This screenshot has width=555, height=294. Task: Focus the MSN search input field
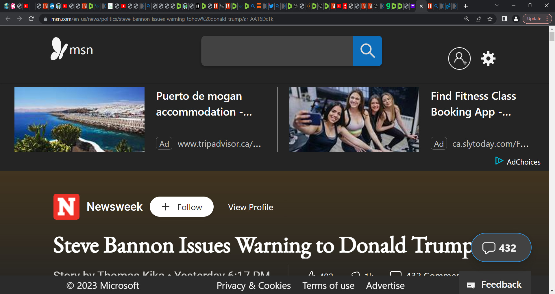277,51
